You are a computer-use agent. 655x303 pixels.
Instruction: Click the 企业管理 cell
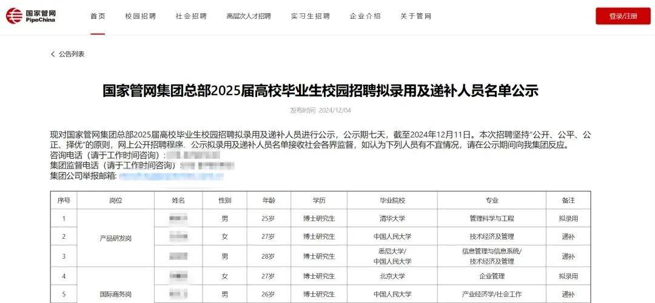click(x=492, y=276)
